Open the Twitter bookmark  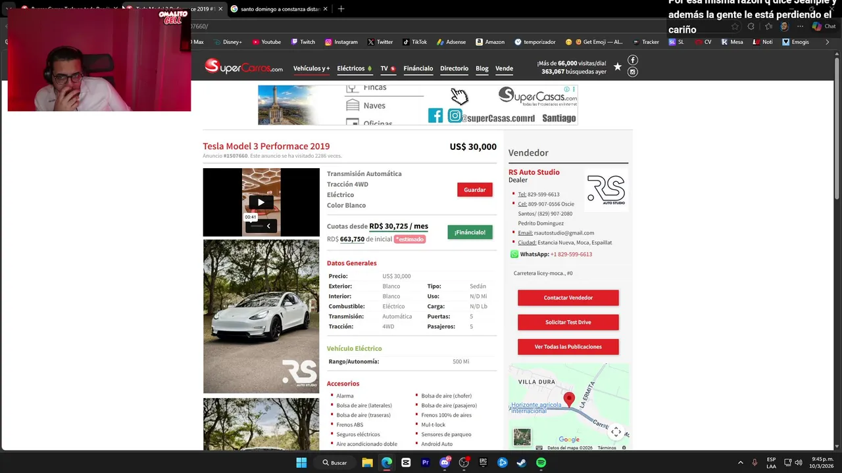pos(380,42)
